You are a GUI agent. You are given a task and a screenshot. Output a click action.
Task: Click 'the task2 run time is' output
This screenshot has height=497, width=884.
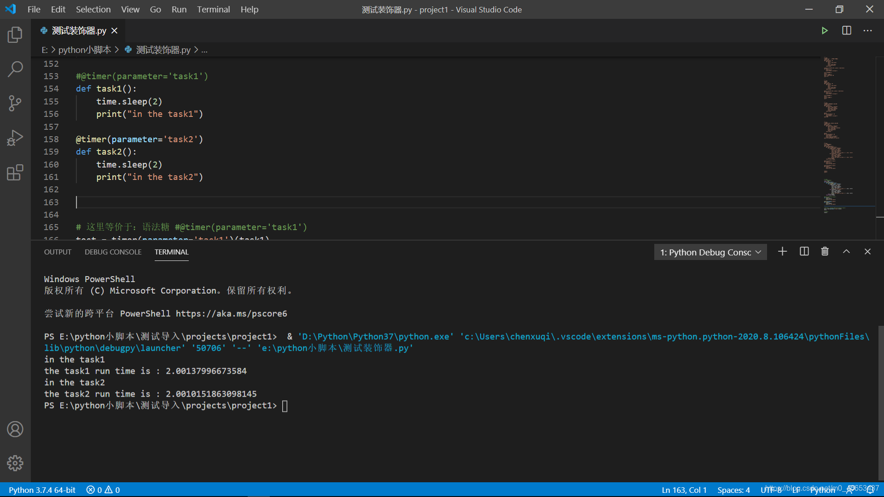(x=151, y=394)
